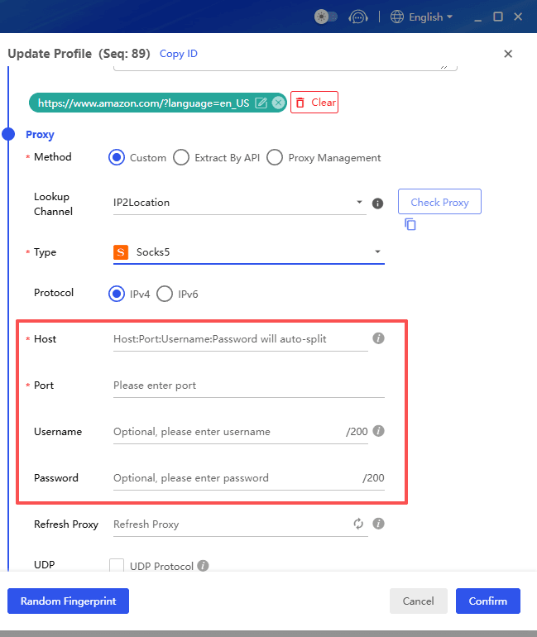This screenshot has height=637, width=537.
Task: Select the Custom proxy method
Action: point(117,158)
